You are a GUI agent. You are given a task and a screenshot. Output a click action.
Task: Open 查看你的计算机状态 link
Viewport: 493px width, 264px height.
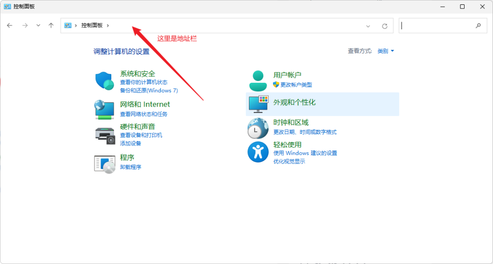[143, 82]
